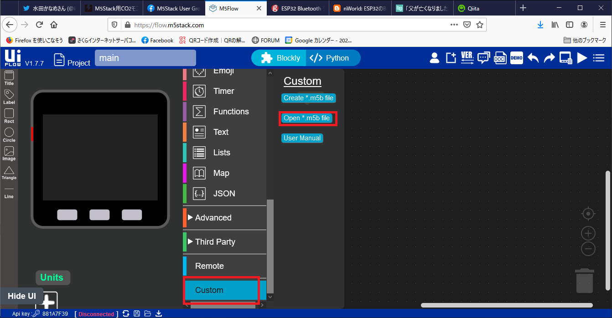The height and width of the screenshot is (318, 612).
Task: Click workspace vertical scrollbar
Action: coord(607,230)
